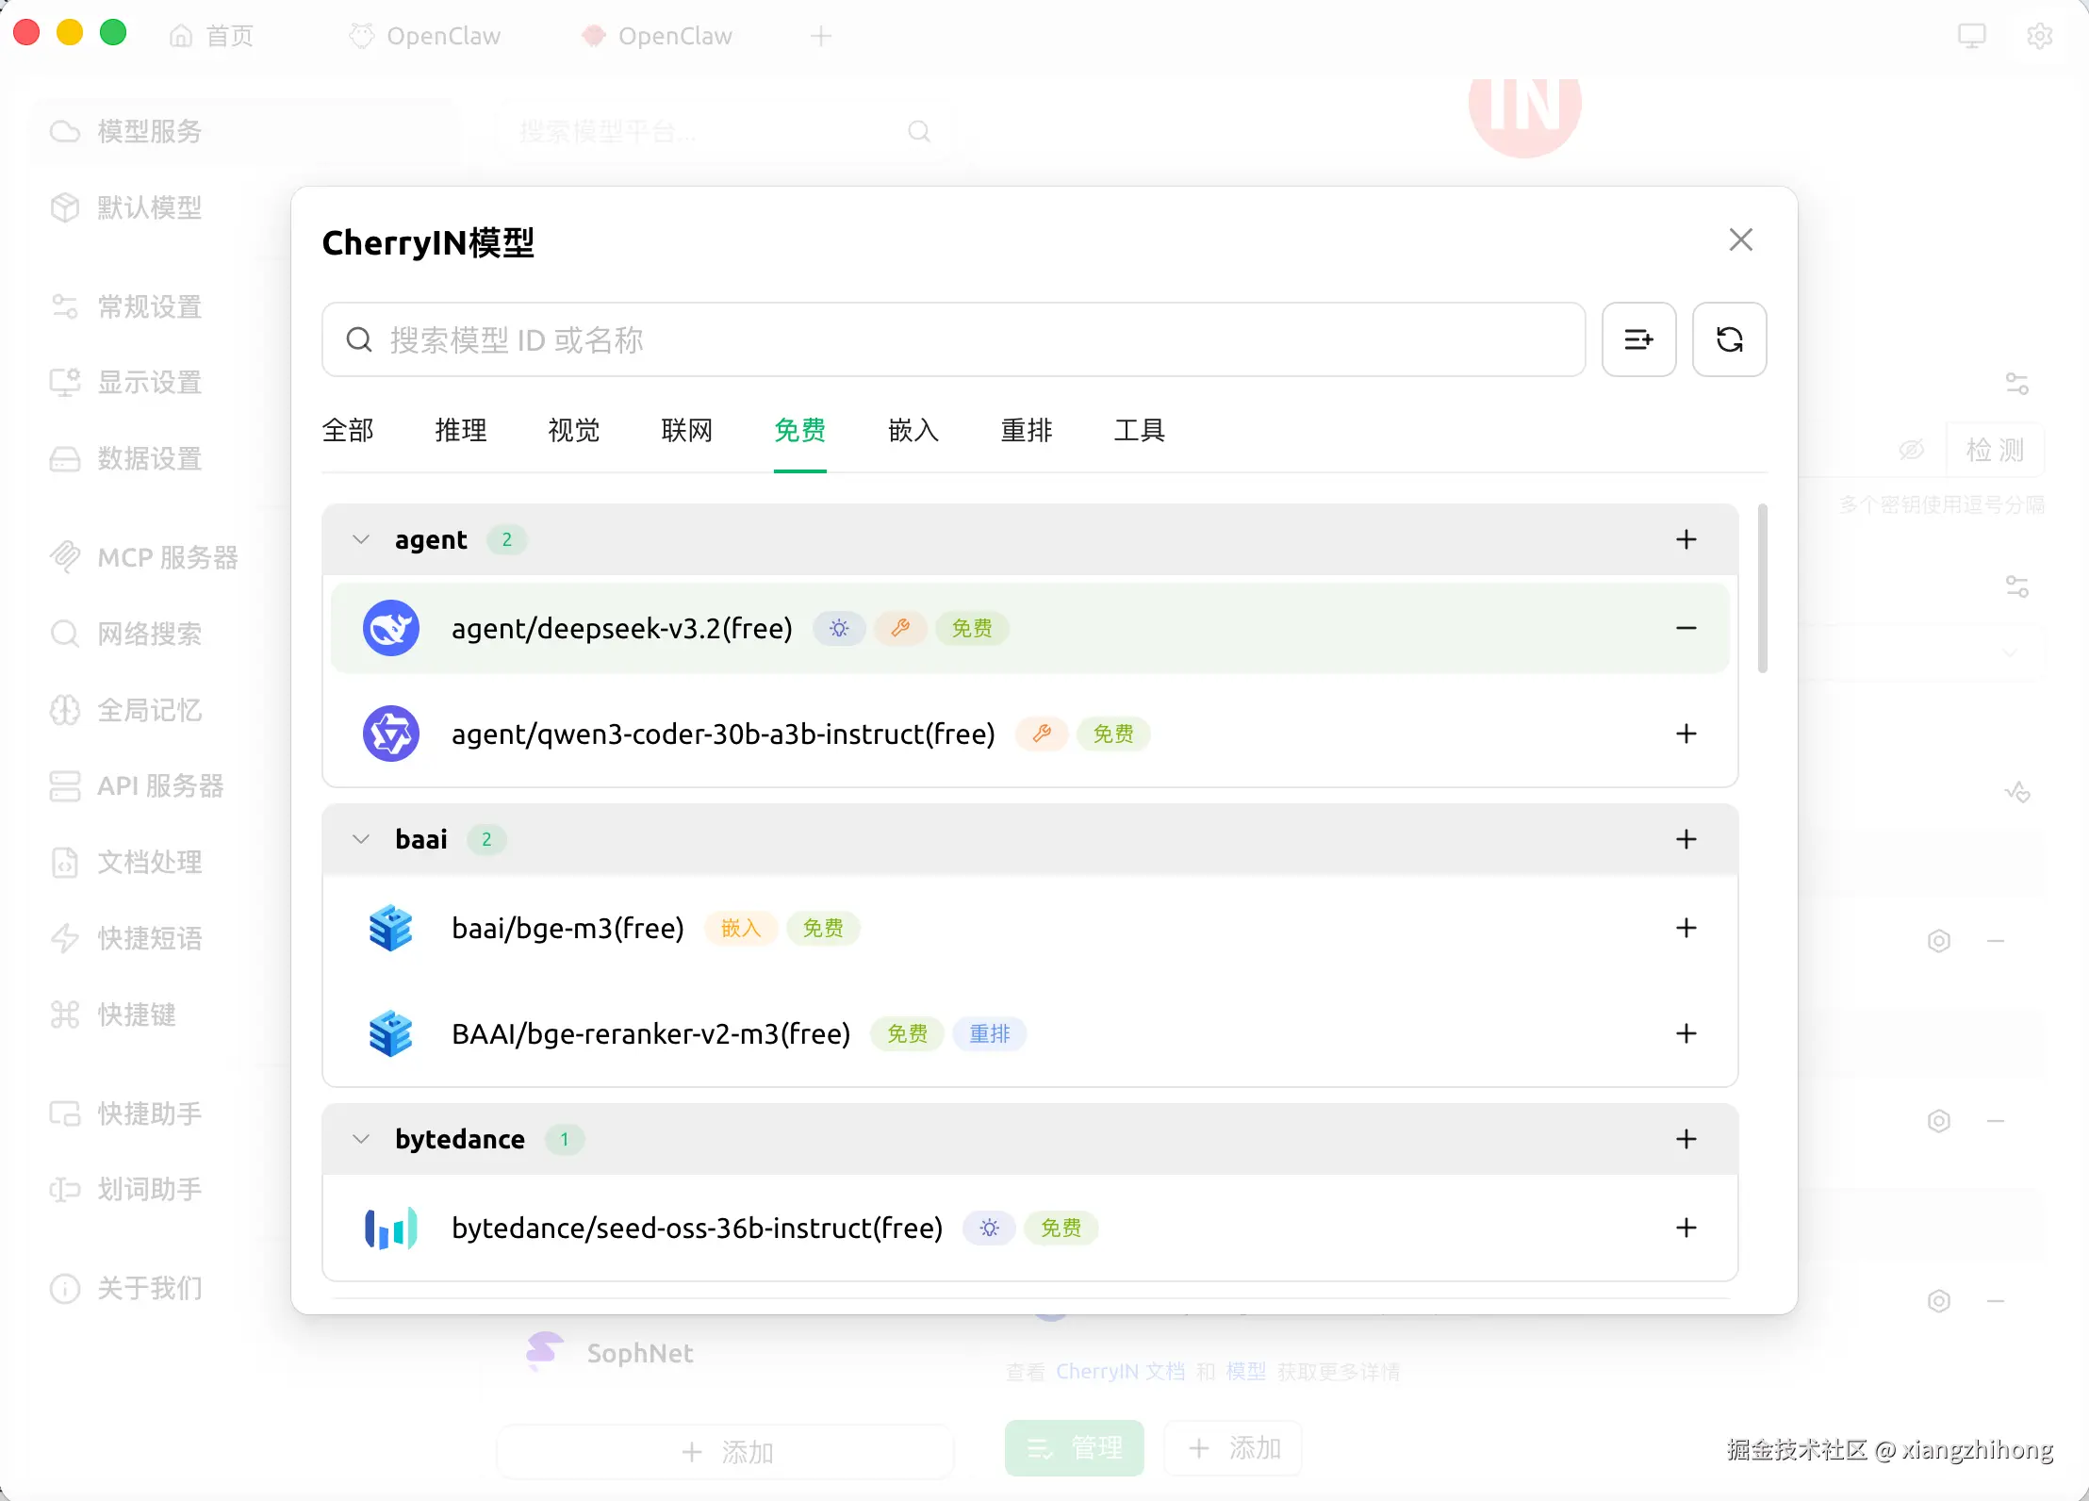Add agent/qwen3-coder-30b-a3b-instruct(free) model
Viewport: 2089px width, 1501px height.
click(x=1686, y=734)
